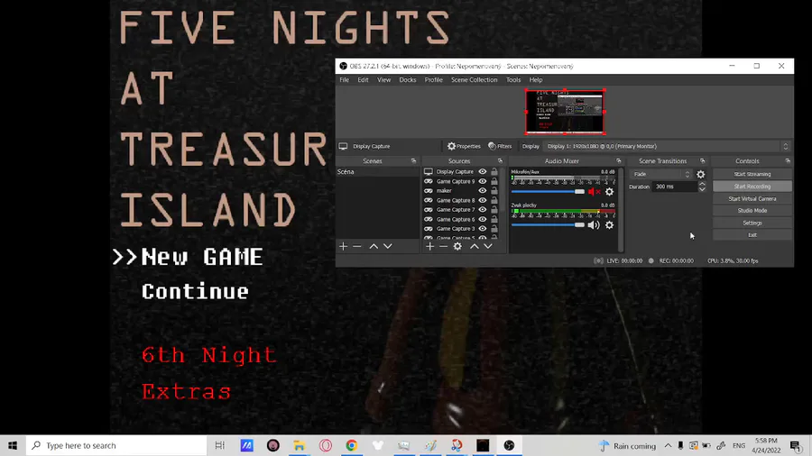Open the Help menu
Image resolution: width=812 pixels, height=456 pixels.
coord(536,80)
